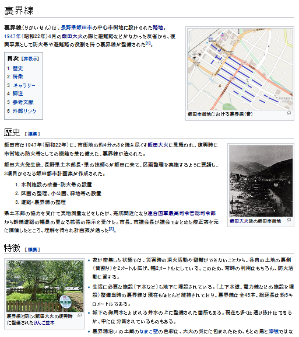Image resolution: width=299 pixels, height=337 pixels.
Task: Open the apple tree photo thumbnail
Action: 45,286
